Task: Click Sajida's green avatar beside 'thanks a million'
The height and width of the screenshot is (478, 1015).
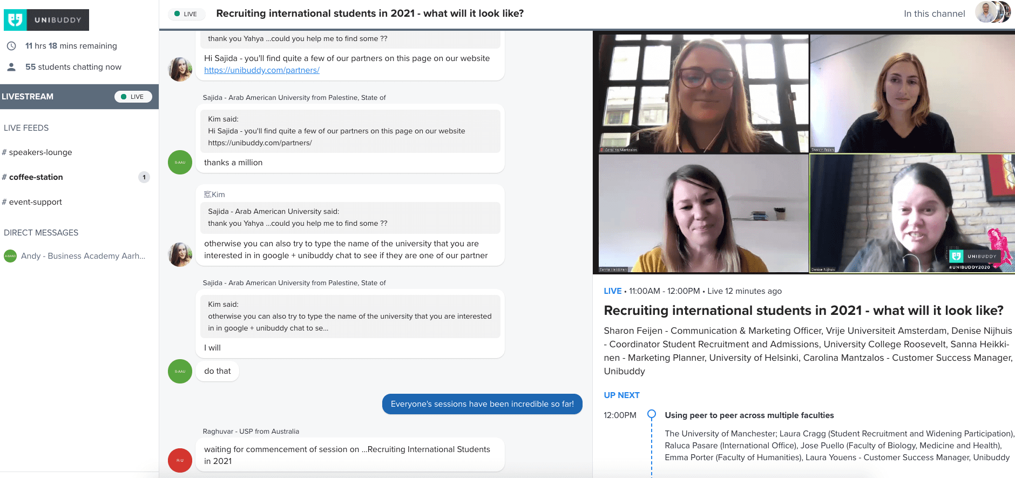Action: click(x=180, y=162)
